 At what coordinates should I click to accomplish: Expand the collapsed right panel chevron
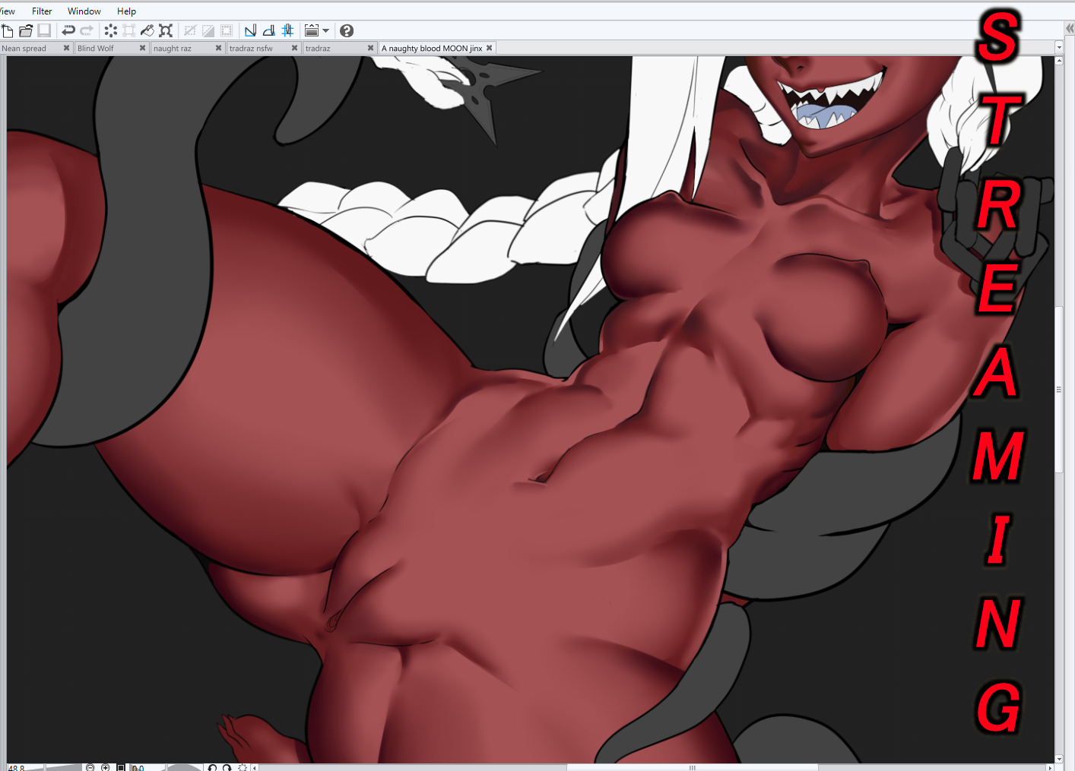(1069, 28)
